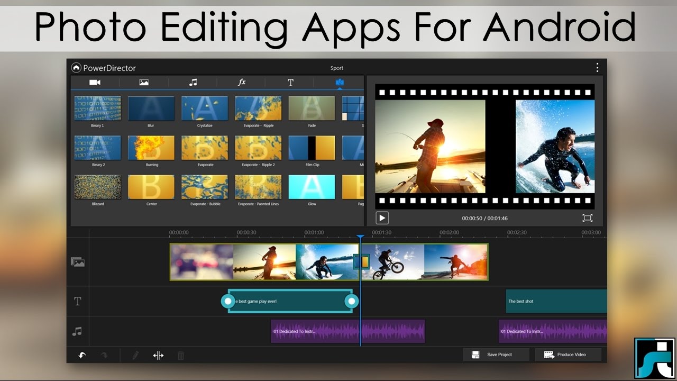
Task: Open the three-dot overflow menu
Action: point(597,67)
